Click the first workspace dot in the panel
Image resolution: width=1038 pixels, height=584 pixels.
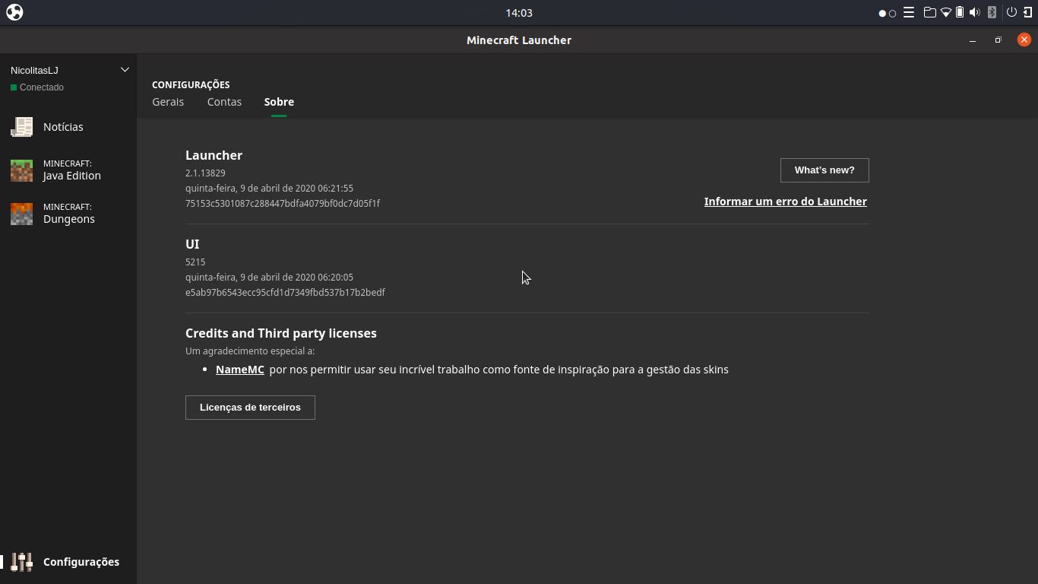883,13
